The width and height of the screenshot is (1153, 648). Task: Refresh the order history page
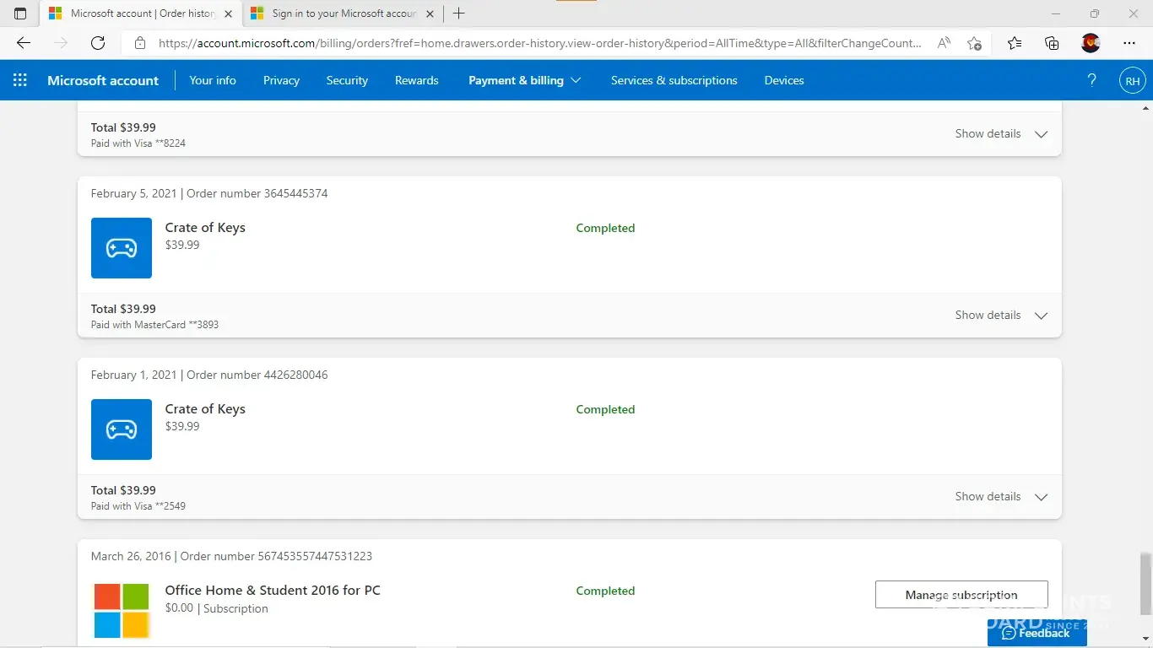[98, 43]
